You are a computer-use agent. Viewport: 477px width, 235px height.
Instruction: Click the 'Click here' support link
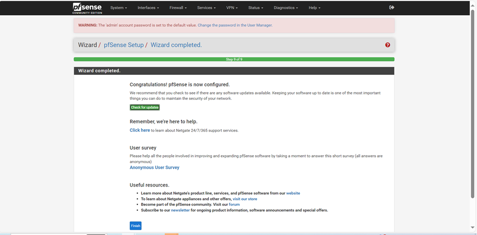click(139, 130)
